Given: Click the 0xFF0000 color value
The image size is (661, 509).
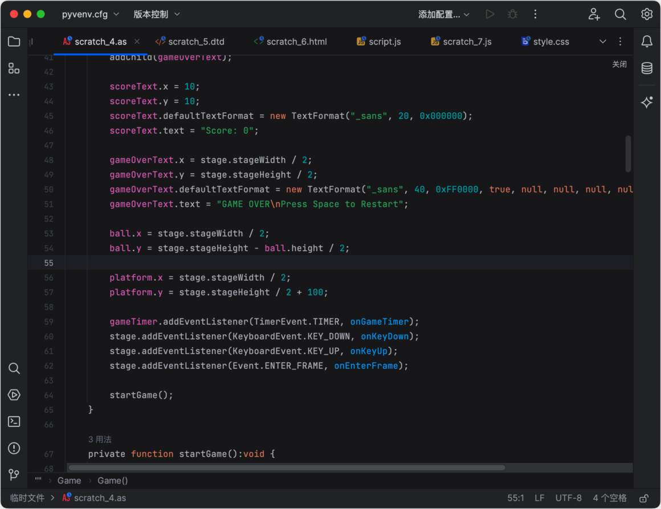Looking at the screenshot, I should [x=457, y=190].
